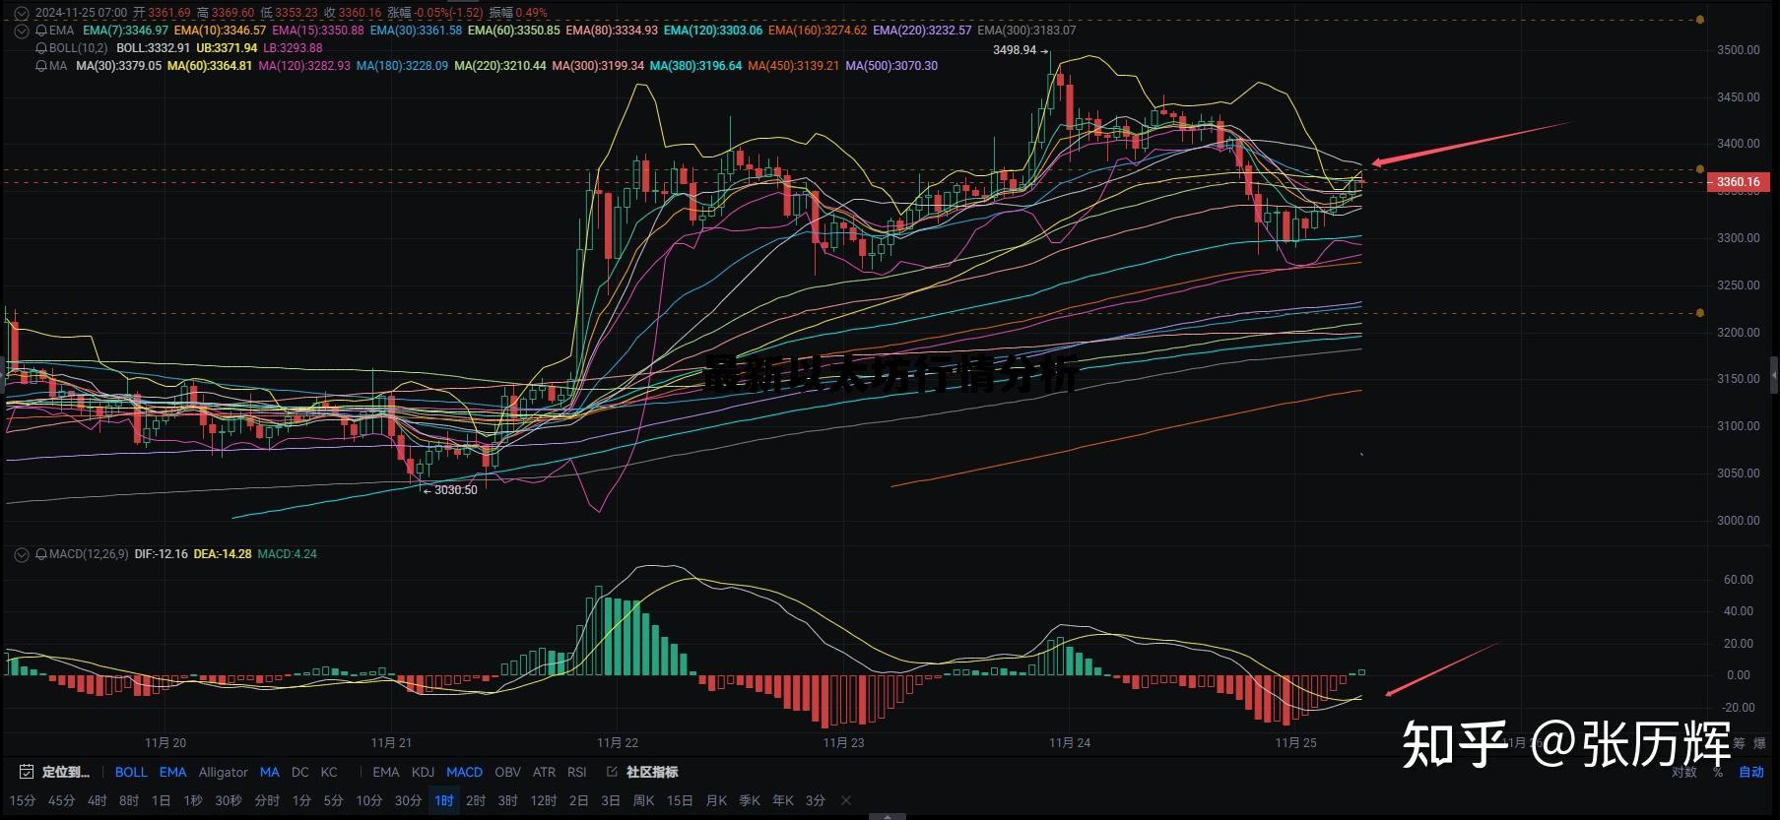
Task: Switch to the 4时 timeframe
Action: pos(97,800)
